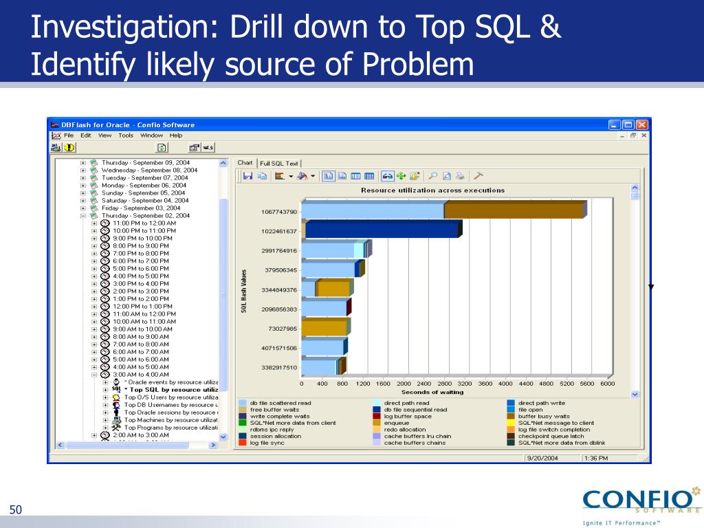
Task: Click the DBFlash app icon left of File menu
Action: coord(56,135)
